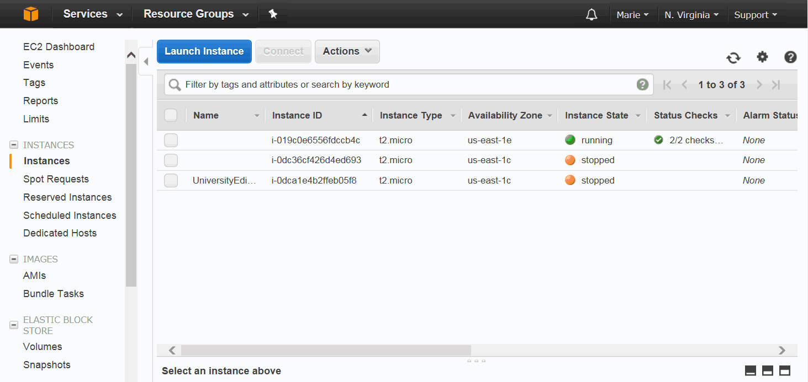
Task: Select checkbox for instance i-019c0e6556fdccb4c
Action: point(171,141)
